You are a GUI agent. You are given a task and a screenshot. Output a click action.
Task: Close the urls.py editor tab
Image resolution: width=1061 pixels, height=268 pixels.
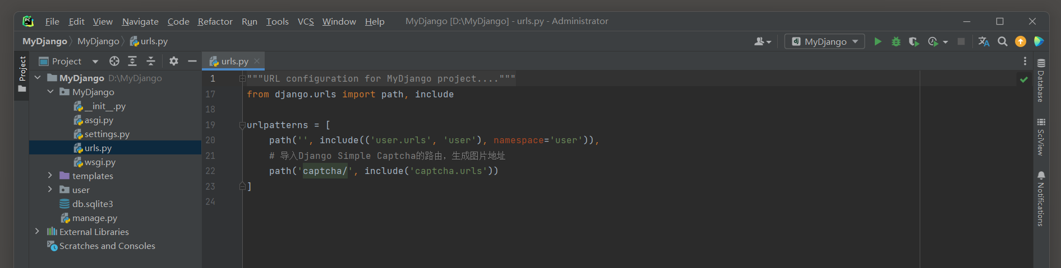point(257,61)
